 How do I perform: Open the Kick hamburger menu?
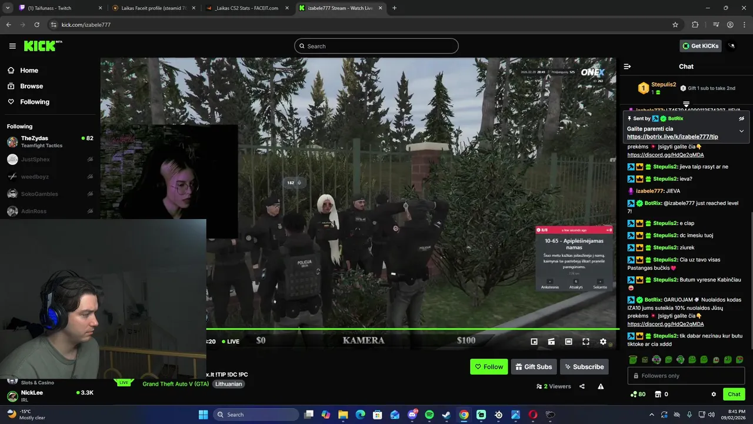[12, 46]
